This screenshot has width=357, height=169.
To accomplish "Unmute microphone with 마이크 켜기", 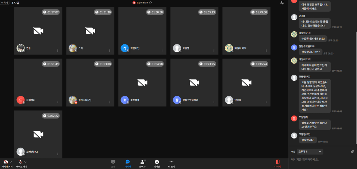I will click(x=21, y=162).
